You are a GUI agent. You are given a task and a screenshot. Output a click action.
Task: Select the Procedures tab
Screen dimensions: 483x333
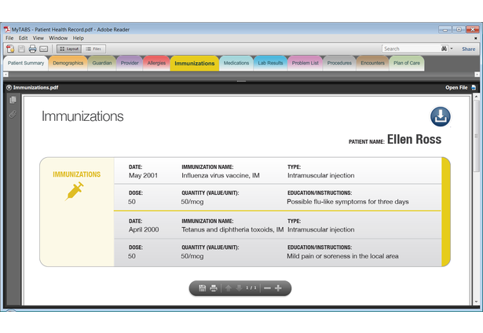tap(339, 63)
